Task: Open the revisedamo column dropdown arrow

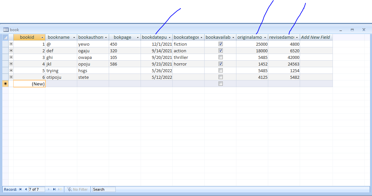Action: 297,37
